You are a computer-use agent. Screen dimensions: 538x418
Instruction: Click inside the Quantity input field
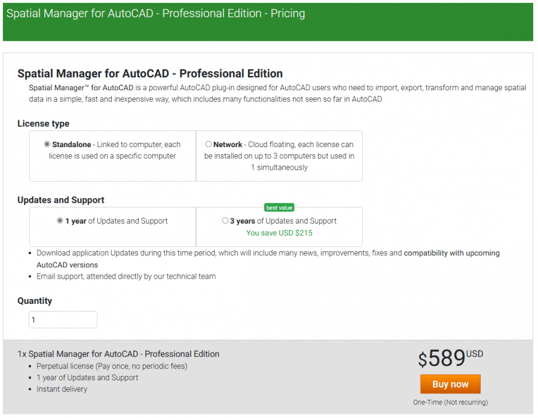point(62,319)
